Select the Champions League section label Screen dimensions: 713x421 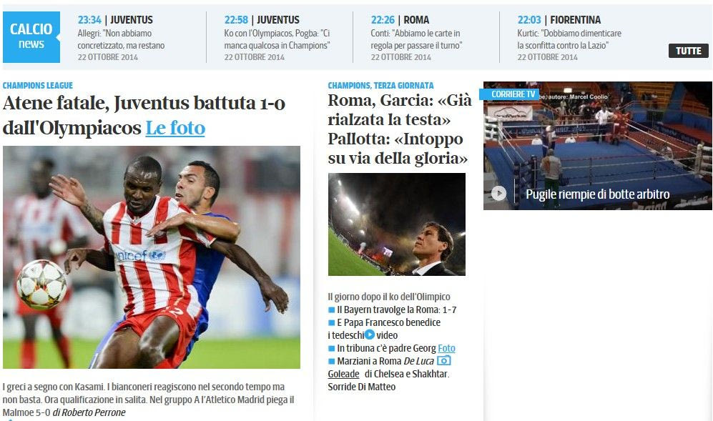pyautogui.click(x=38, y=86)
